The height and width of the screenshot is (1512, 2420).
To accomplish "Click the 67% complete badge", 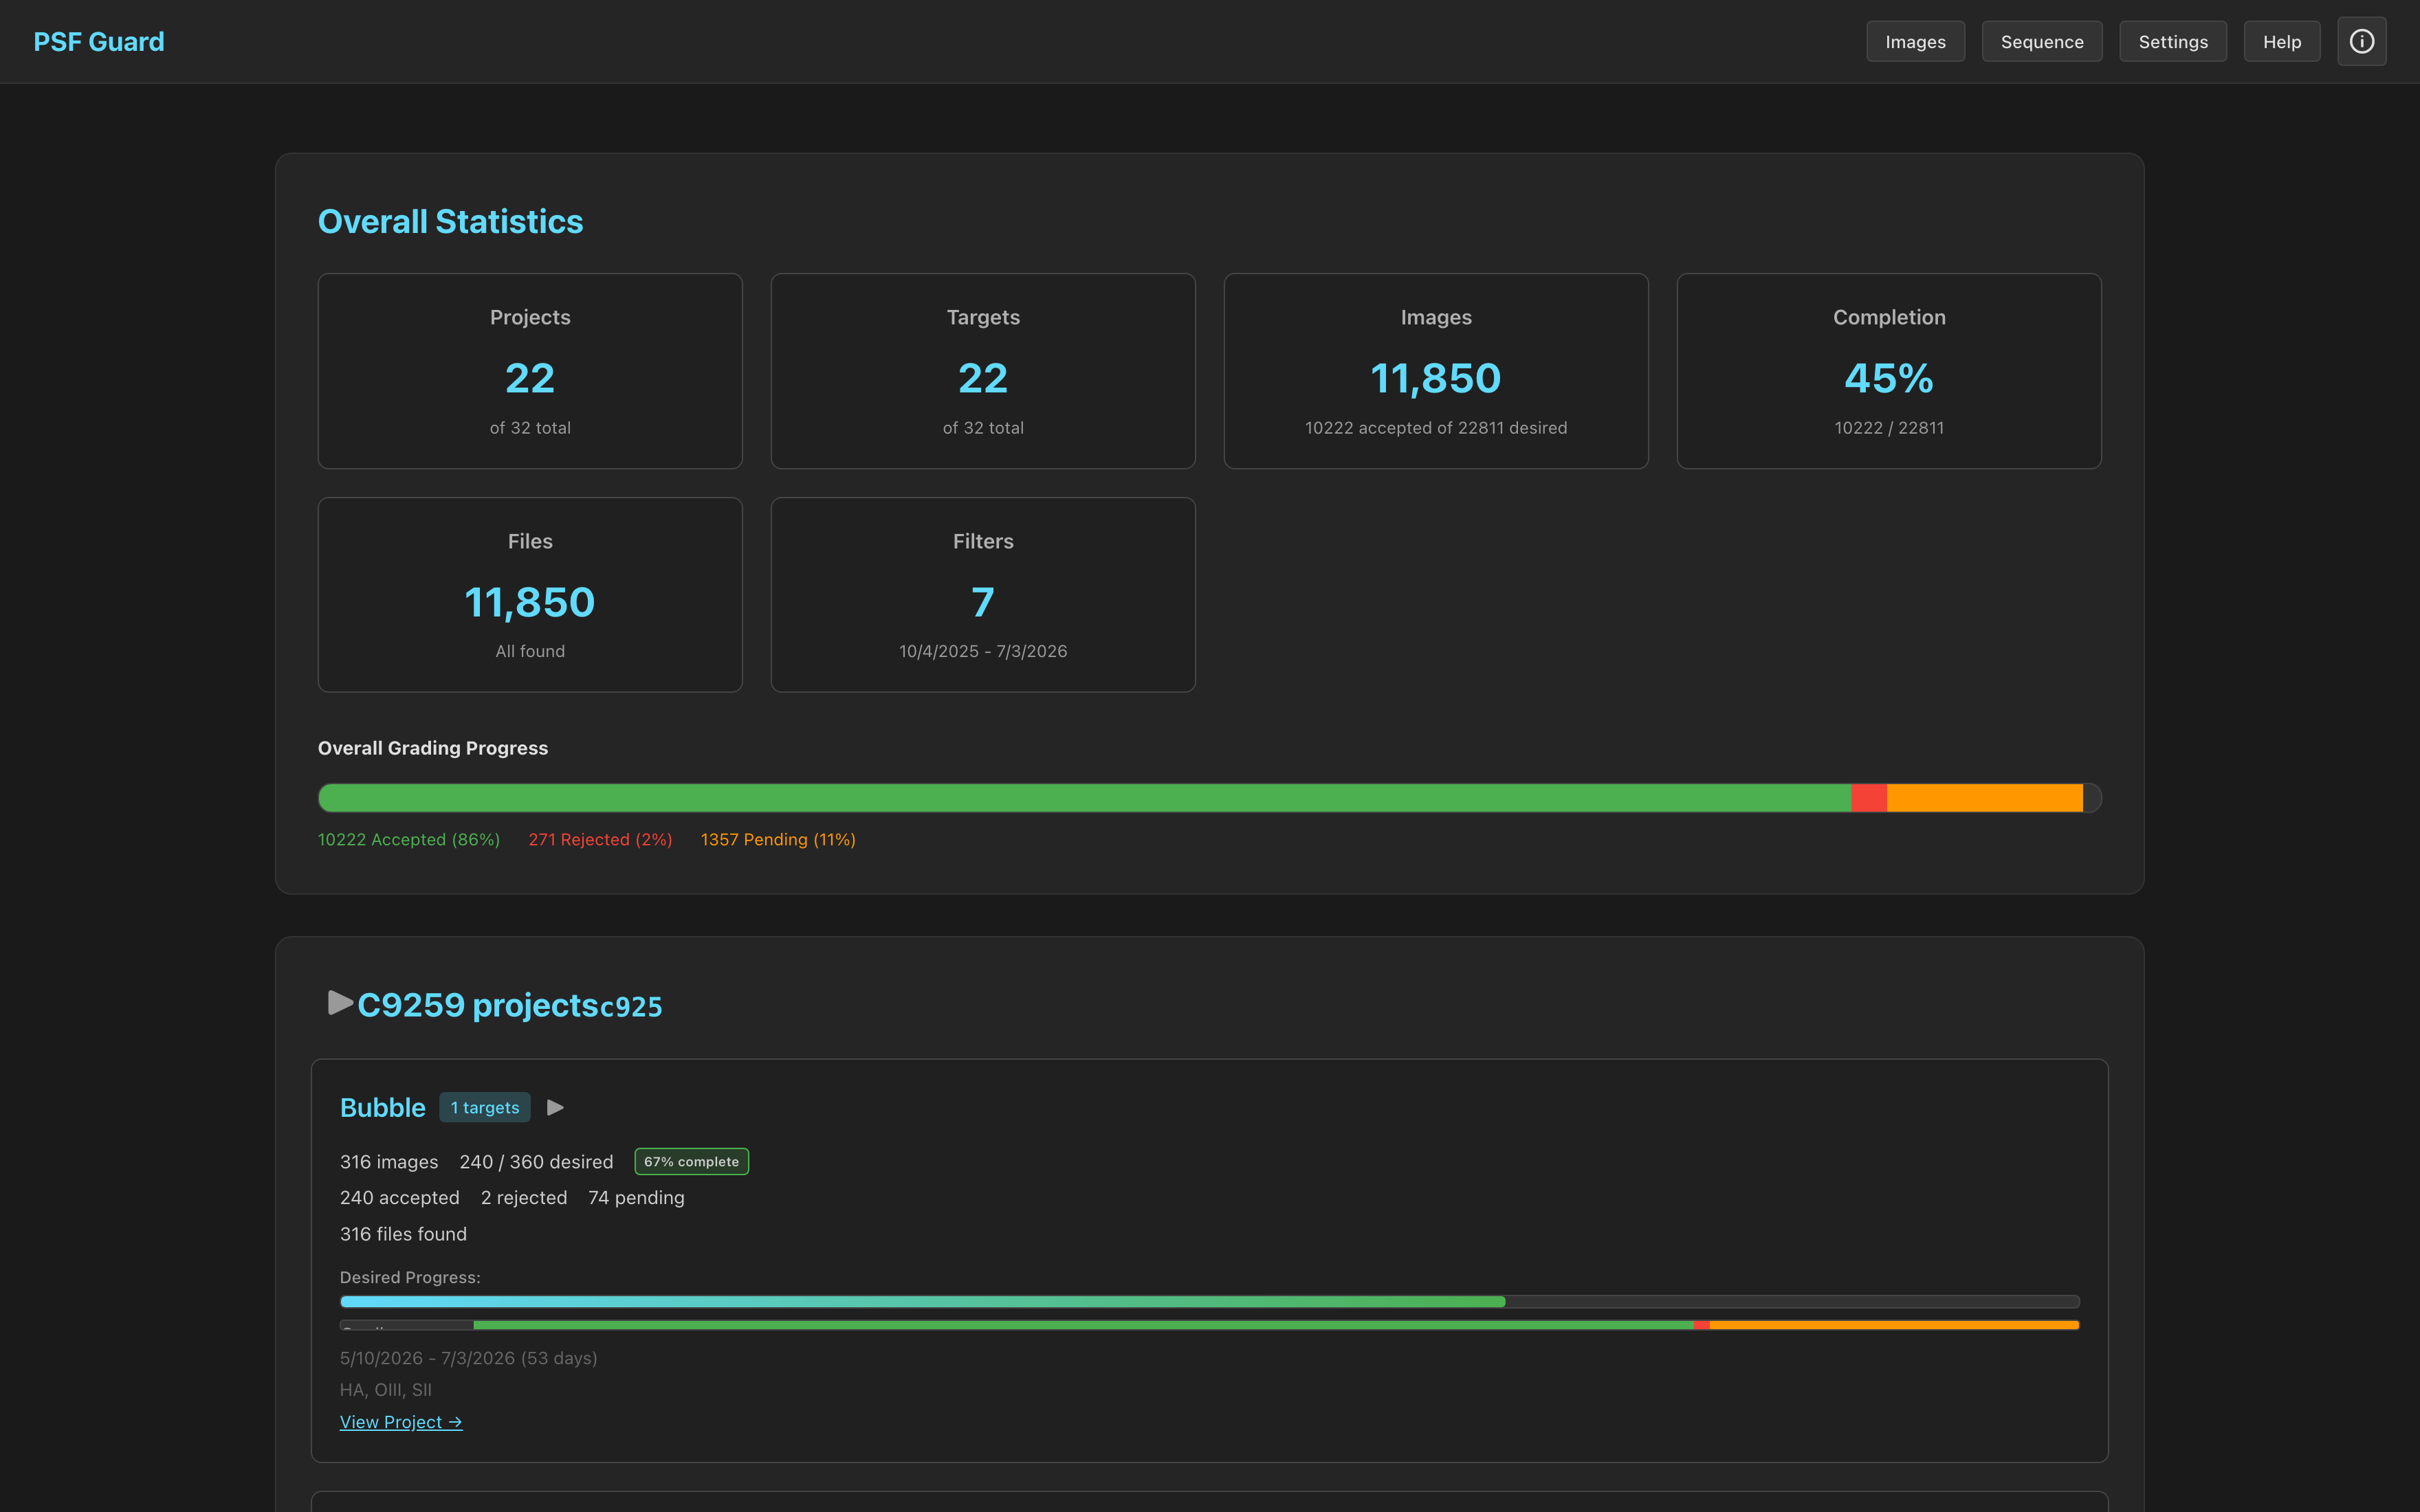I will coord(692,1161).
